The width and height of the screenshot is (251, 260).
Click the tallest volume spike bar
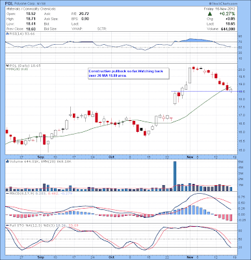tap(175, 176)
